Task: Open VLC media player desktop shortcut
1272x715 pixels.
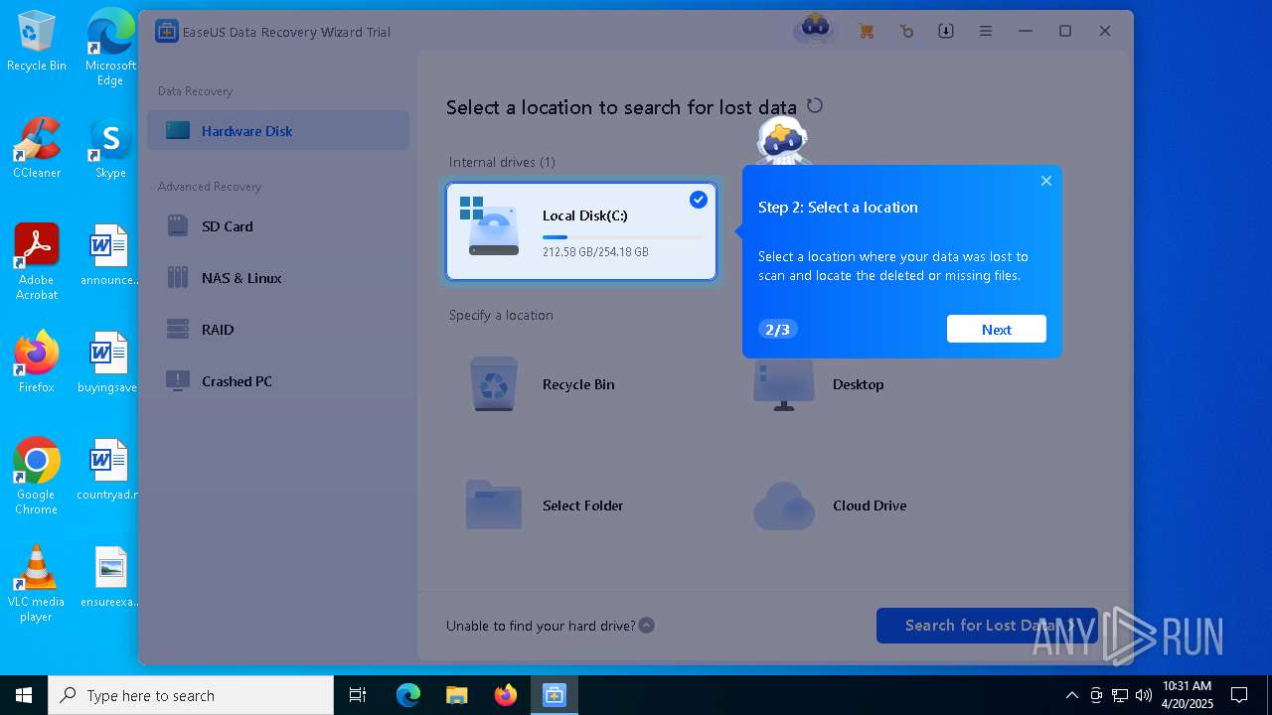Action: pos(37,583)
